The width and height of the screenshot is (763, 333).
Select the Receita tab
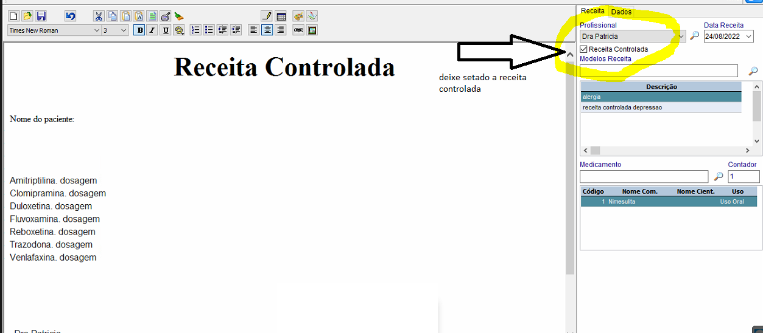[x=592, y=11]
